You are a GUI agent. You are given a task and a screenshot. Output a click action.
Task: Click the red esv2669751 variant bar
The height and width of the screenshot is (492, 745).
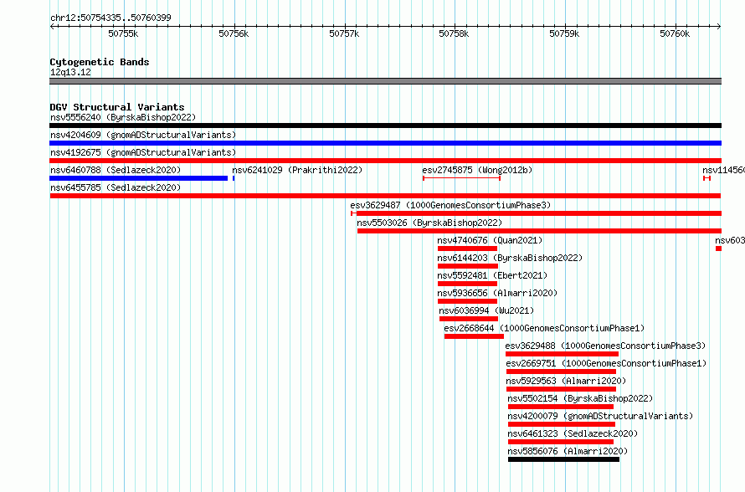pyautogui.click(x=561, y=372)
